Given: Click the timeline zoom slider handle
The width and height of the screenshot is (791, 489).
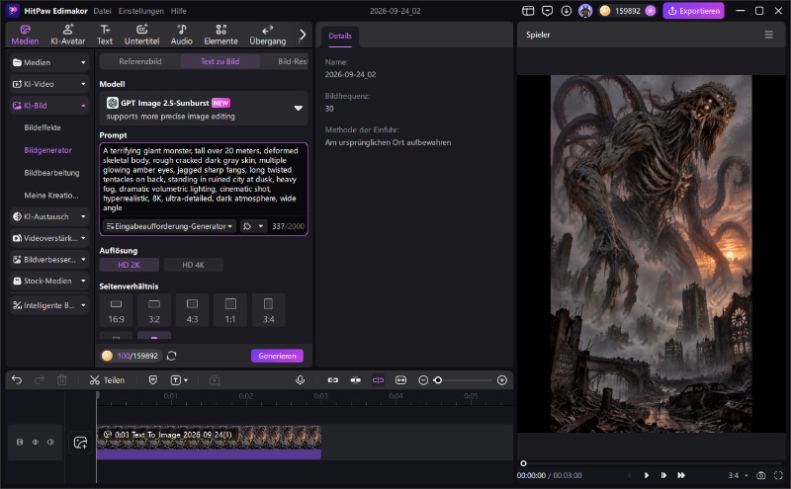Looking at the screenshot, I should [438, 380].
